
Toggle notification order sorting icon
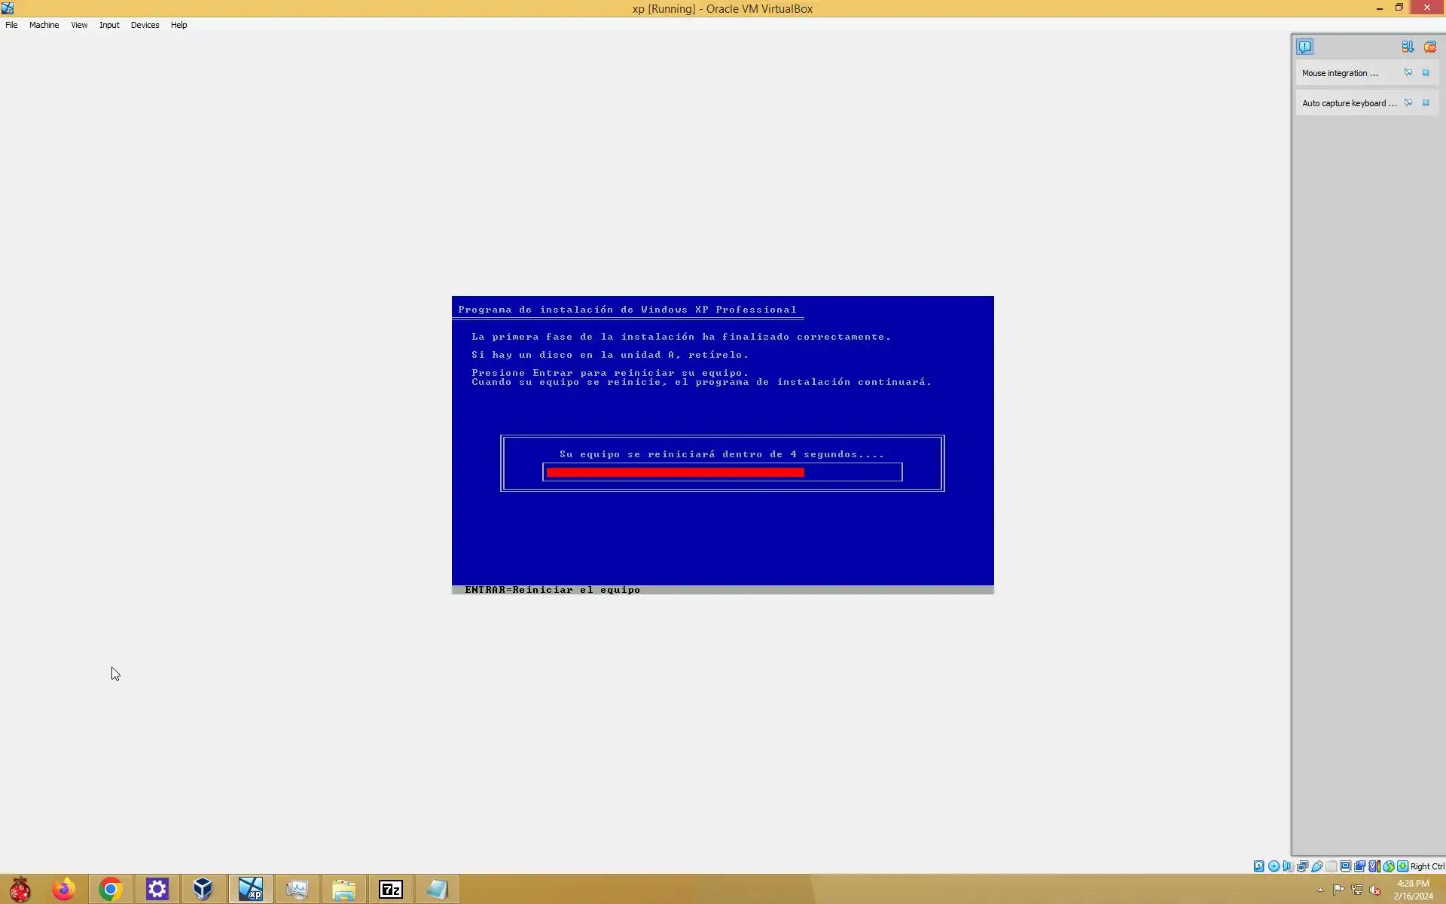[1407, 47]
